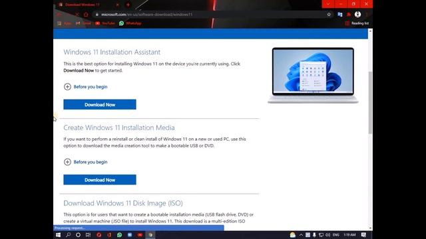Open a new tab with plus icon

coord(128,5)
